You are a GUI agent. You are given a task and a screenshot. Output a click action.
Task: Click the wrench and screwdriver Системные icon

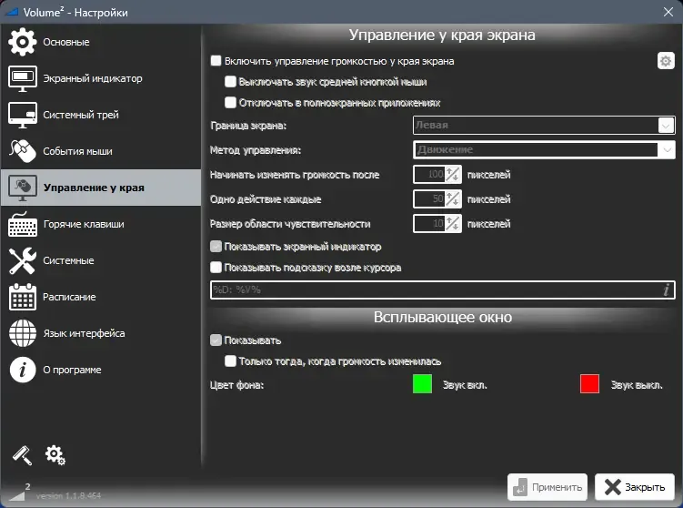pyautogui.click(x=23, y=260)
